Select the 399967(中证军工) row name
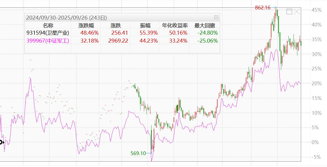Image resolution: width=327 pixels, height=167 pixels. pyautogui.click(x=47, y=41)
